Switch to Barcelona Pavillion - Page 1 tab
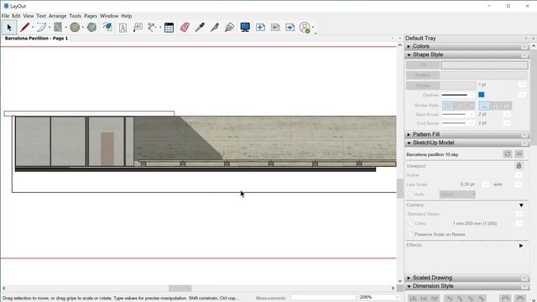Screen dimensions: 537x302 (x=36, y=39)
